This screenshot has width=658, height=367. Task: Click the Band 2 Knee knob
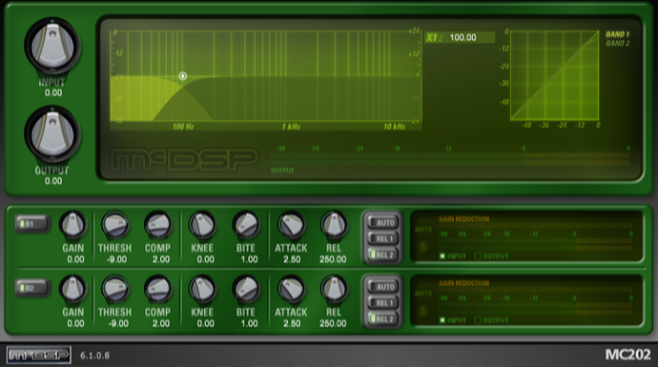[202, 289]
